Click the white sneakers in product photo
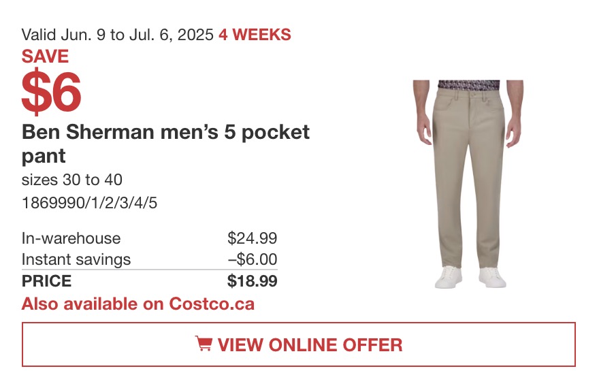599x388 pixels. [470, 277]
